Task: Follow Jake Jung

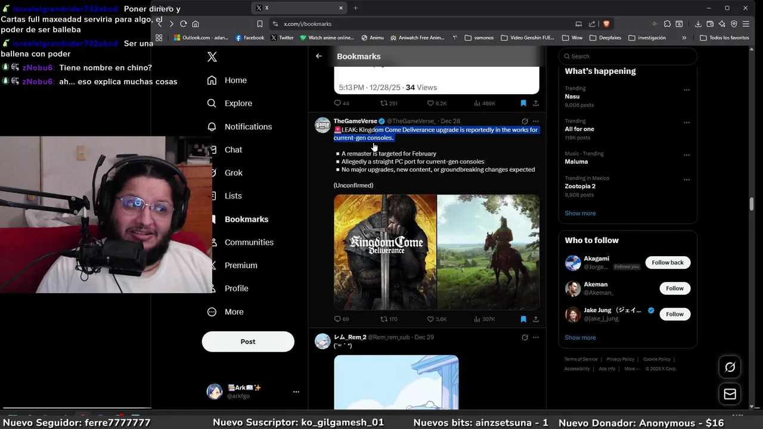Action: pyautogui.click(x=675, y=314)
